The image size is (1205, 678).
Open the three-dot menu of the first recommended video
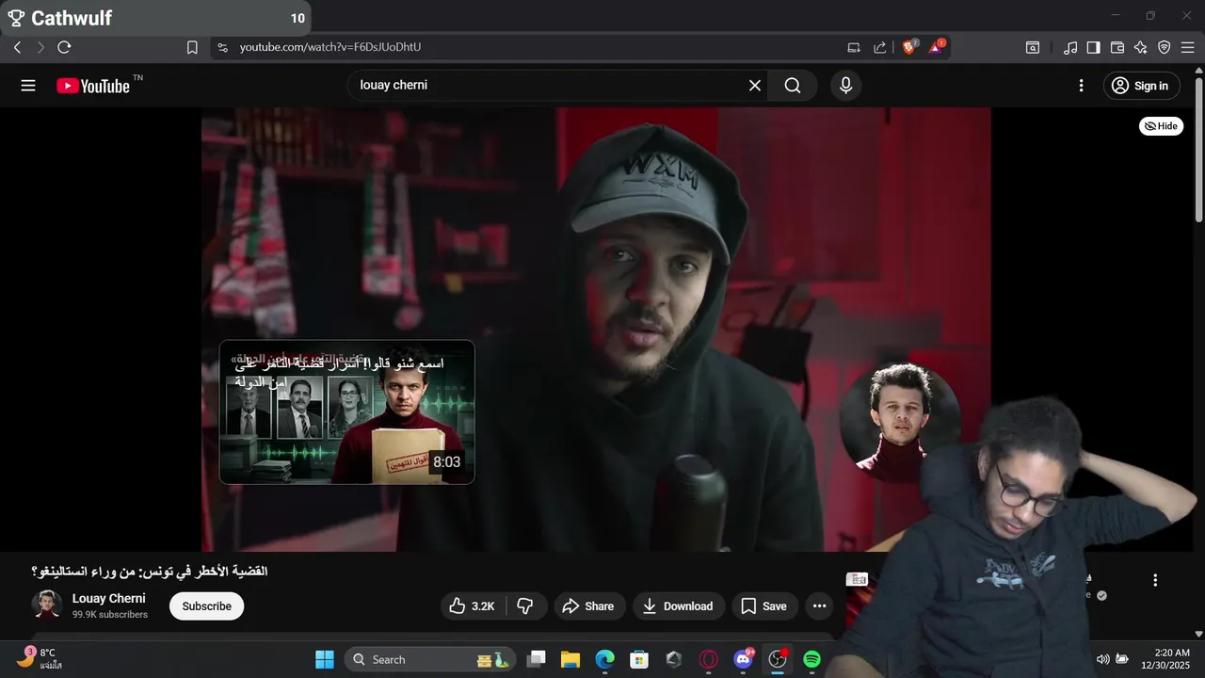pos(1155,580)
